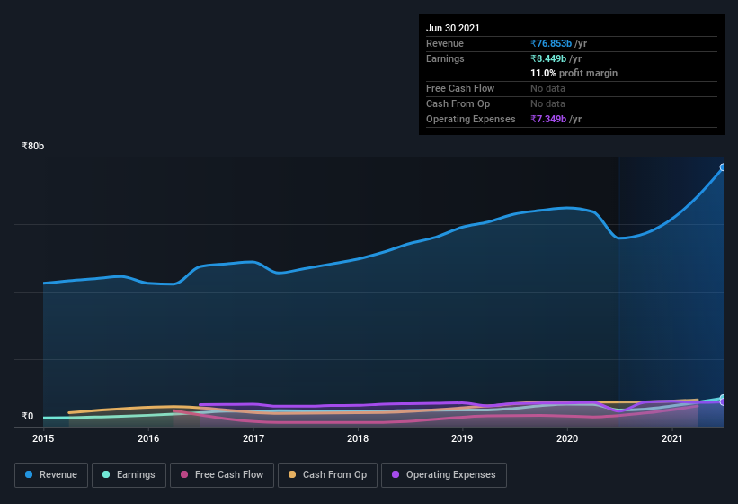Toggle the Cash From Op legend button
The width and height of the screenshot is (738, 504).
coord(327,475)
